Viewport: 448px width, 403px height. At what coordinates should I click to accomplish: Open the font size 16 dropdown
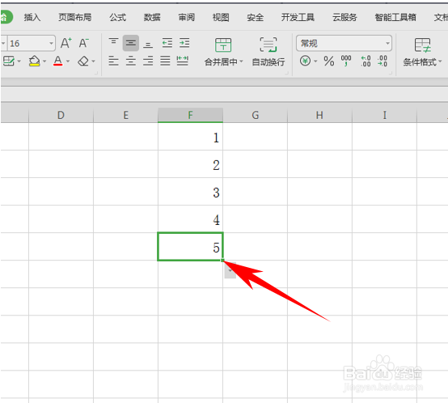coord(52,44)
